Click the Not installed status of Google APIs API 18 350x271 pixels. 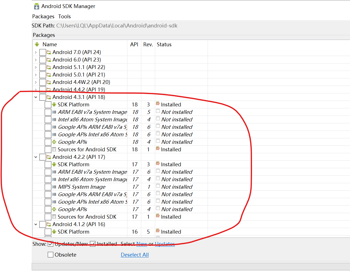pyautogui.click(x=177, y=142)
